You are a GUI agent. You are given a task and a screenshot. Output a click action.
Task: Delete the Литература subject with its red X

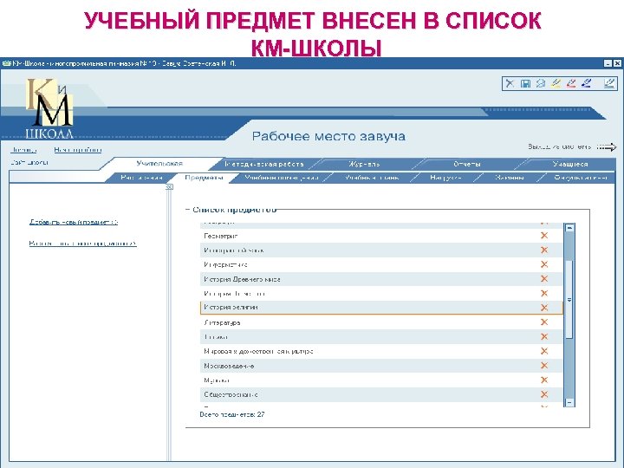point(544,322)
